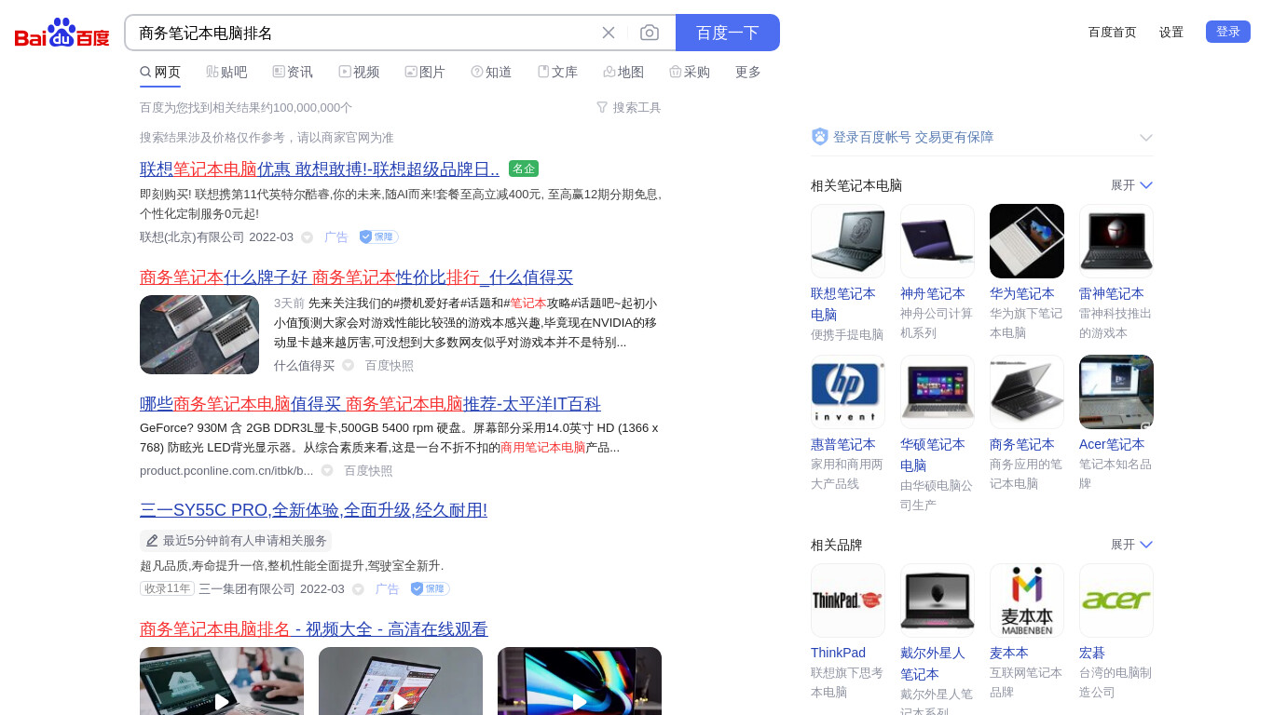
Task: Open dropdown arrow next to product.pconline.com.cn
Action: point(327,471)
